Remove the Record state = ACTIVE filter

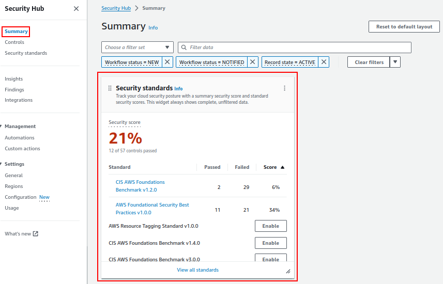pos(324,62)
